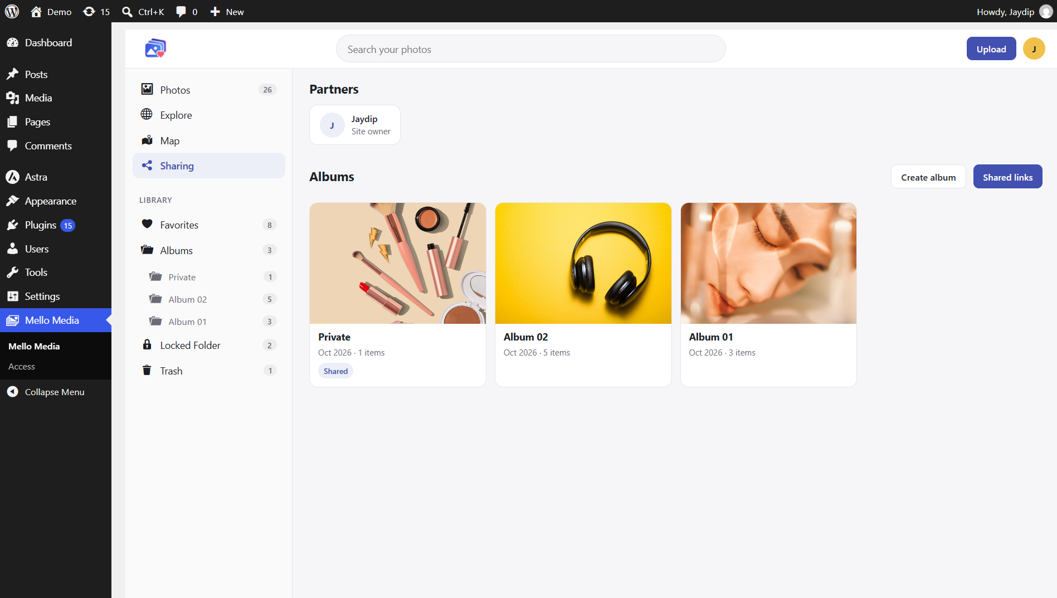
Task: Open Ctrl+K search in admin bar
Action: pyautogui.click(x=143, y=12)
